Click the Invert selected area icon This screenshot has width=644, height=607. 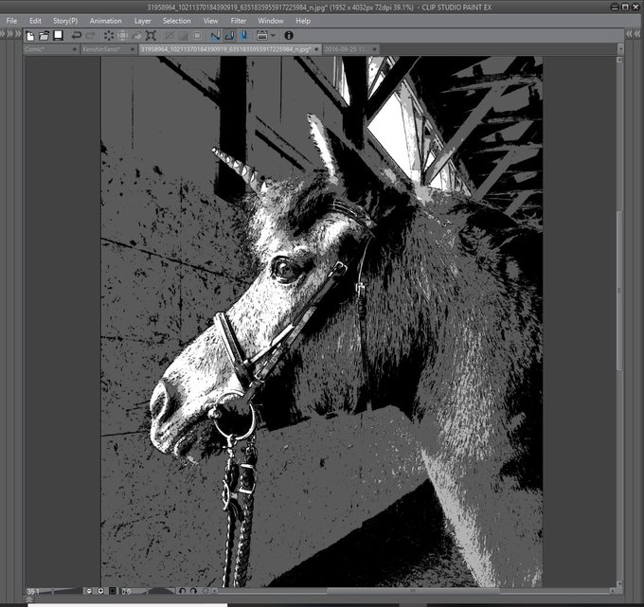click(x=183, y=36)
